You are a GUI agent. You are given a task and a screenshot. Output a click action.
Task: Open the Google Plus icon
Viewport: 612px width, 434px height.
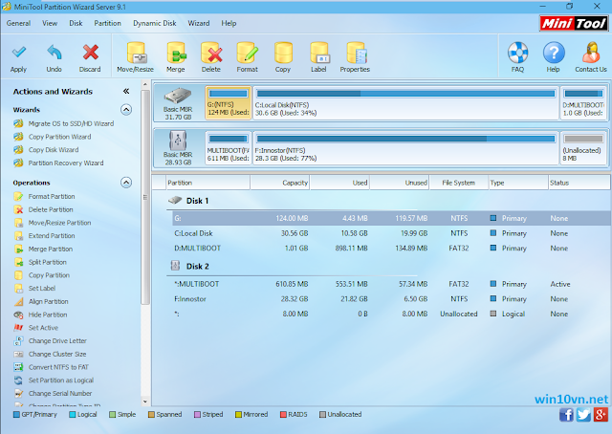coord(601,415)
